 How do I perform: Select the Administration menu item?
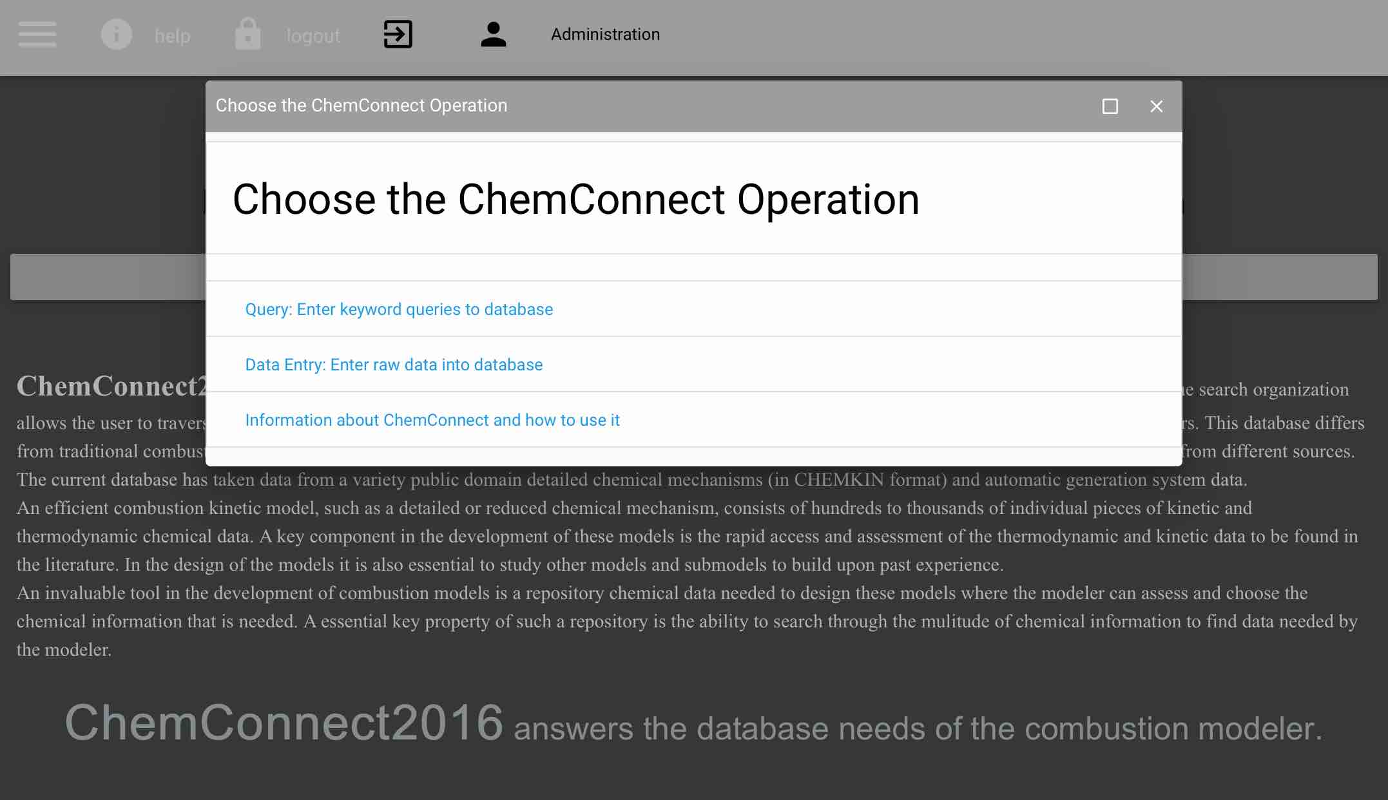coord(604,34)
